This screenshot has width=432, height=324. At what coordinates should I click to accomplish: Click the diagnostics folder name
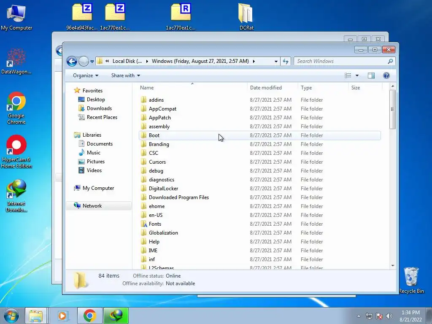(162, 179)
